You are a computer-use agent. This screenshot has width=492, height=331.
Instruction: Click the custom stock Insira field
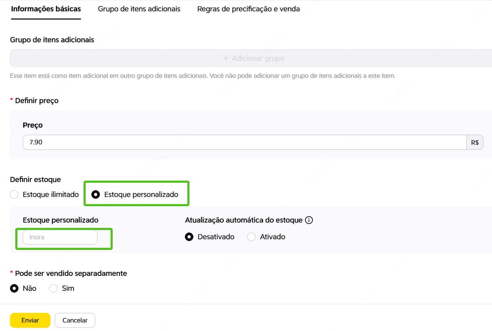[60, 237]
